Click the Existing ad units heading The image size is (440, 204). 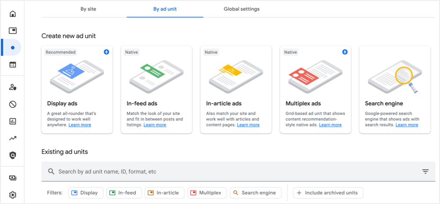click(64, 152)
